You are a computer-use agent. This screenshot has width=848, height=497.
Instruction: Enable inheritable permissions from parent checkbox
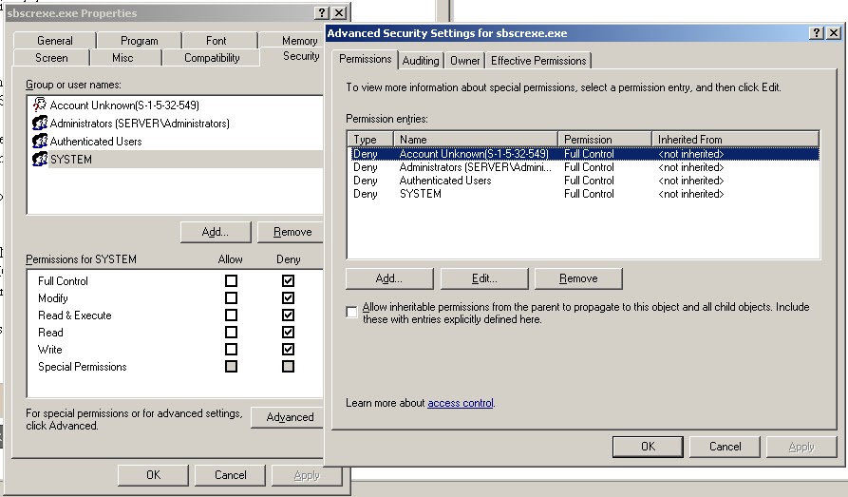click(x=351, y=313)
